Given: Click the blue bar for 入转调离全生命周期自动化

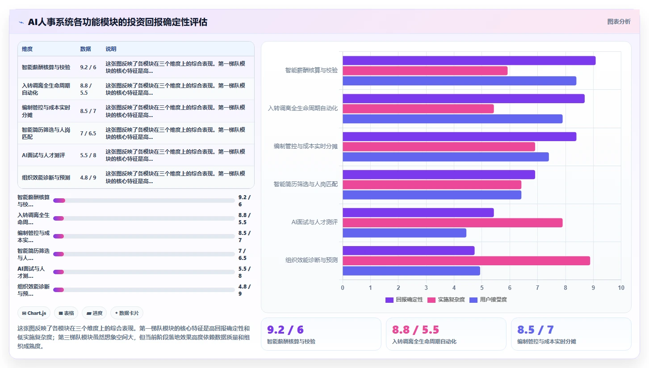Looking at the screenshot, I should tap(452, 119).
